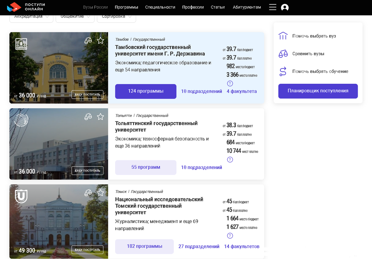
Task: Open the question mark help for Тамбовский stats
Action: tap(230, 83)
